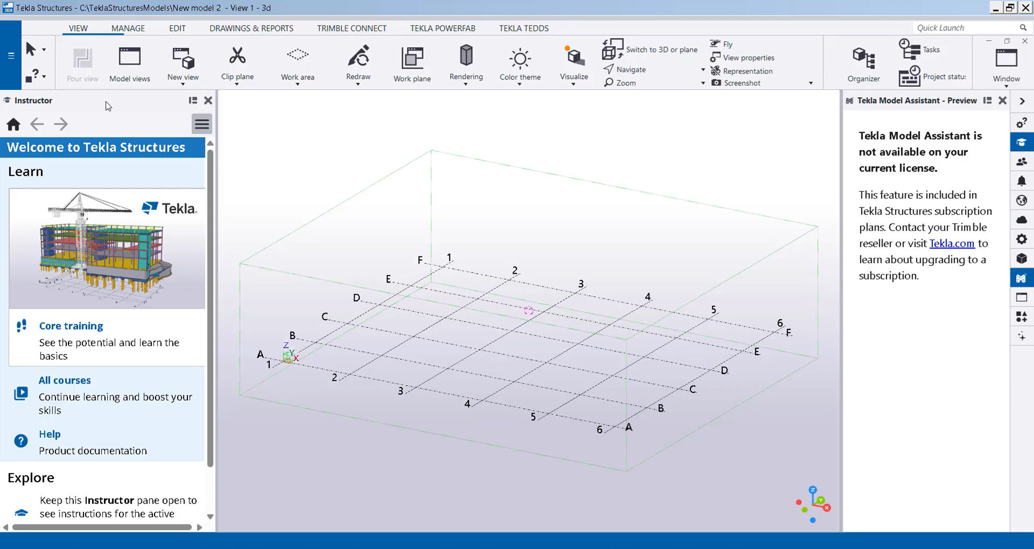Open the Instructor graduation-cap side pane icon
1034x549 pixels.
[x=1021, y=142]
